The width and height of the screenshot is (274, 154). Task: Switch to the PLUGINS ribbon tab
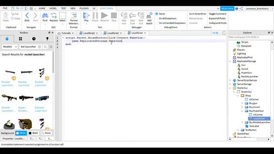point(84,9)
